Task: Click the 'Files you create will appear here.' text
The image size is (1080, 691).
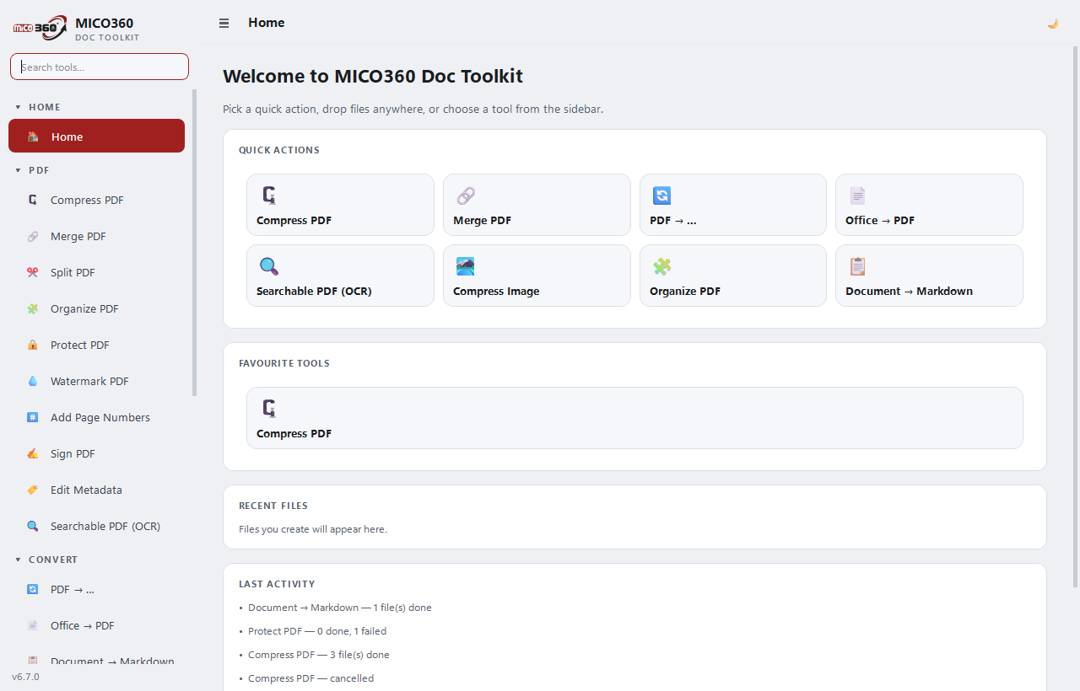Action: pyautogui.click(x=313, y=529)
